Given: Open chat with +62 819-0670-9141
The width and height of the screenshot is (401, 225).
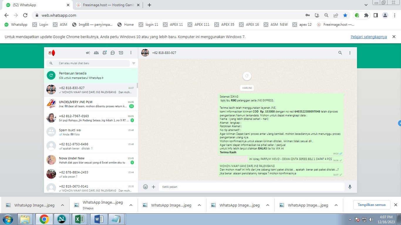Looking at the screenshot, I should (91, 187).
